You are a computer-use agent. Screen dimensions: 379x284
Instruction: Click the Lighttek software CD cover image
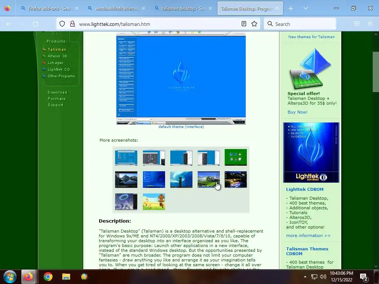click(x=311, y=152)
